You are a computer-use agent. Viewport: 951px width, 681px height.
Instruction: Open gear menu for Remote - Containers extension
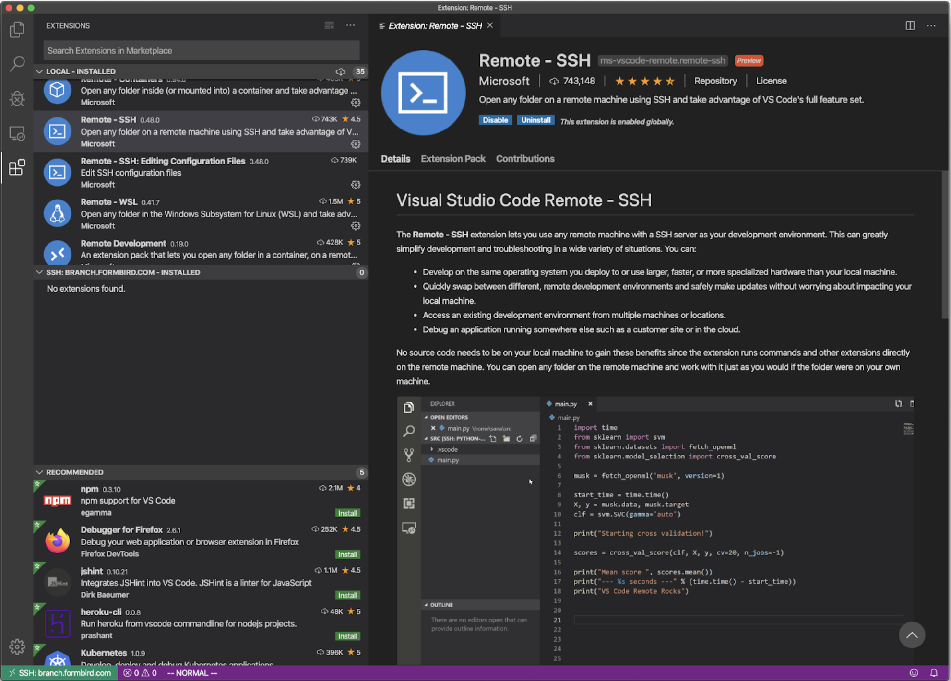point(356,103)
